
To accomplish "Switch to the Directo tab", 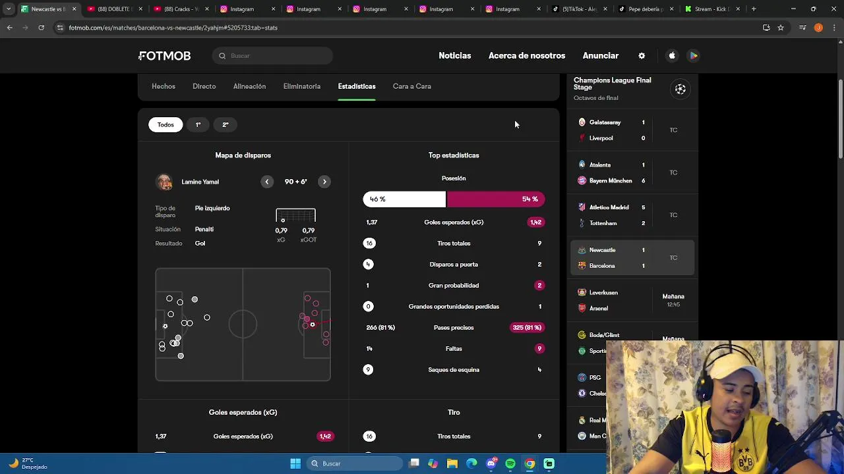I will point(204,86).
